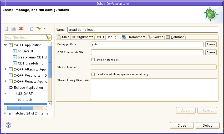The height and width of the screenshot is (134, 224).
Task: Click the Duplicate launch configuration icon
Action: pos(14,29)
